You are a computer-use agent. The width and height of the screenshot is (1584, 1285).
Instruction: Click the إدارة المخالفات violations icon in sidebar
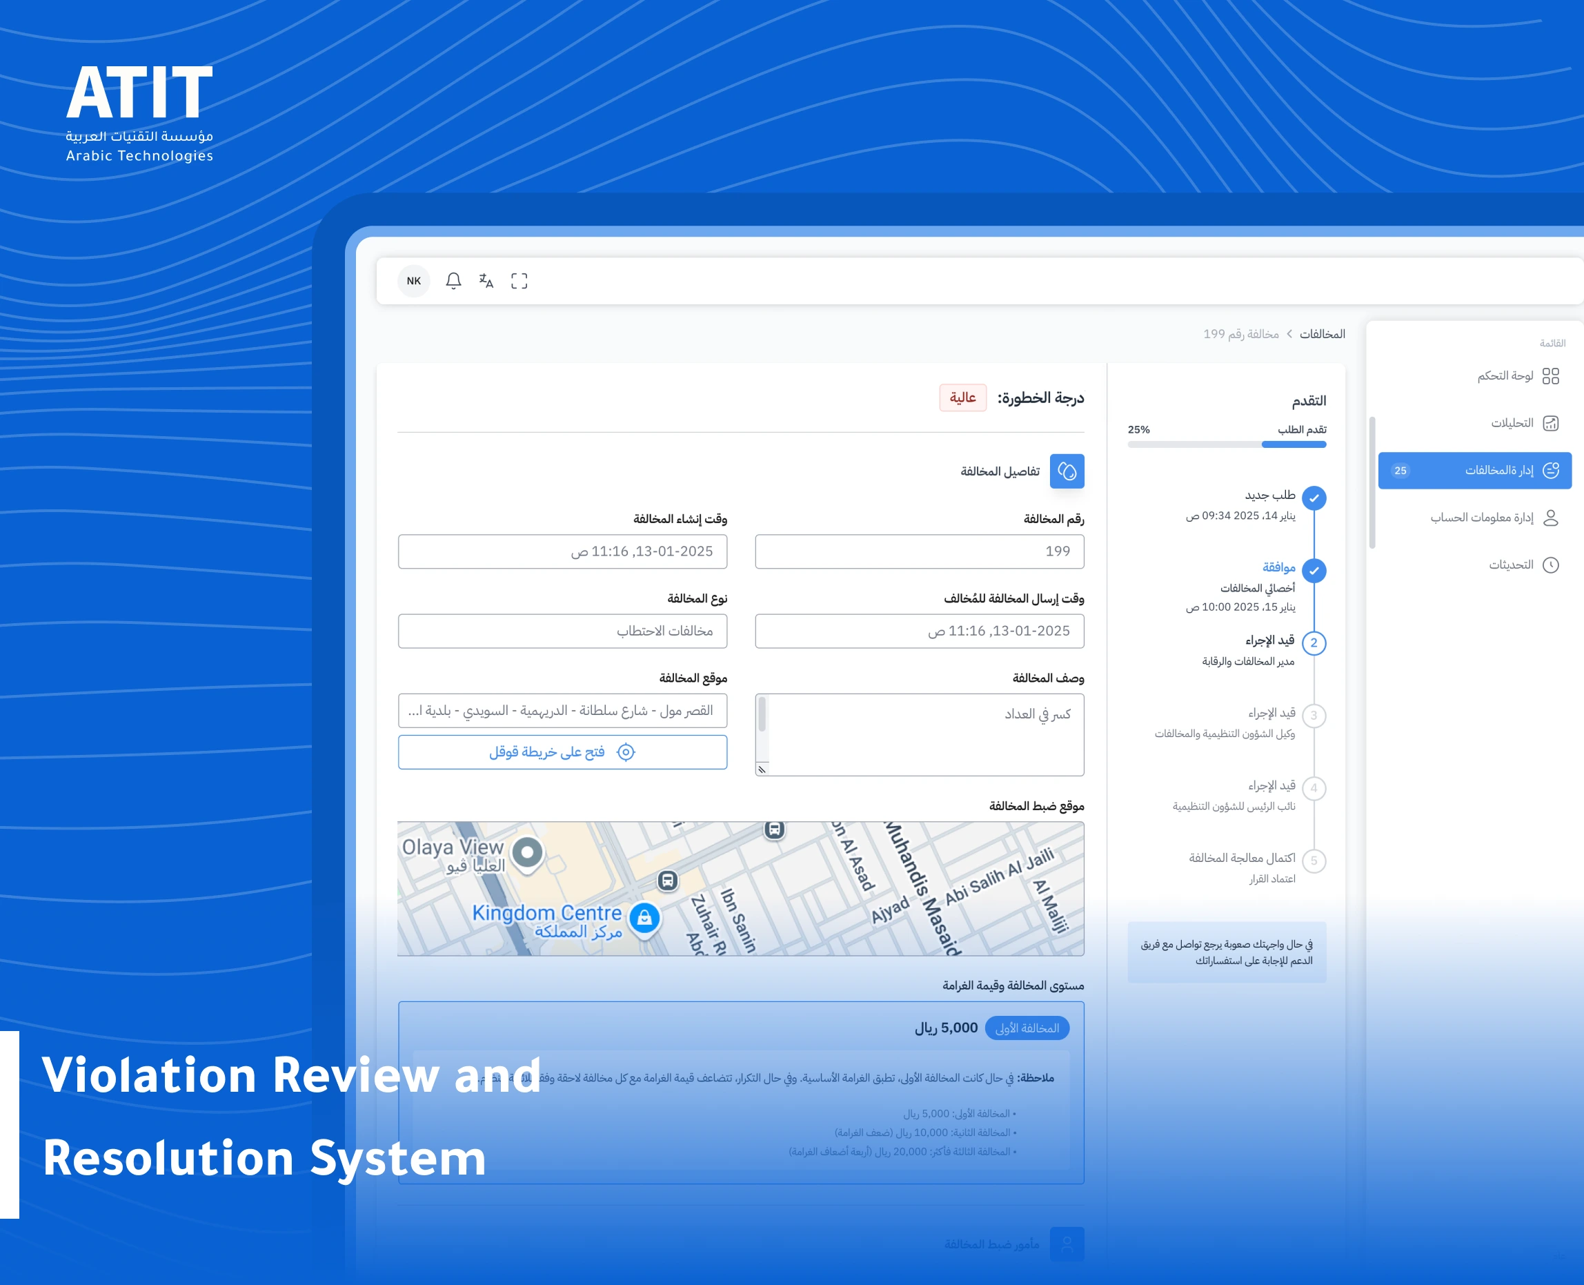[1551, 470]
